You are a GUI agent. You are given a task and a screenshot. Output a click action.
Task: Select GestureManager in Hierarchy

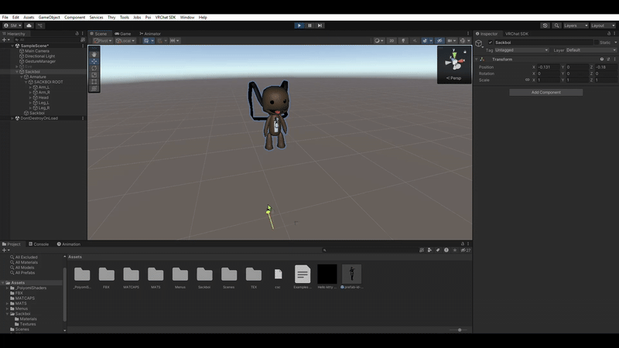pyautogui.click(x=40, y=61)
